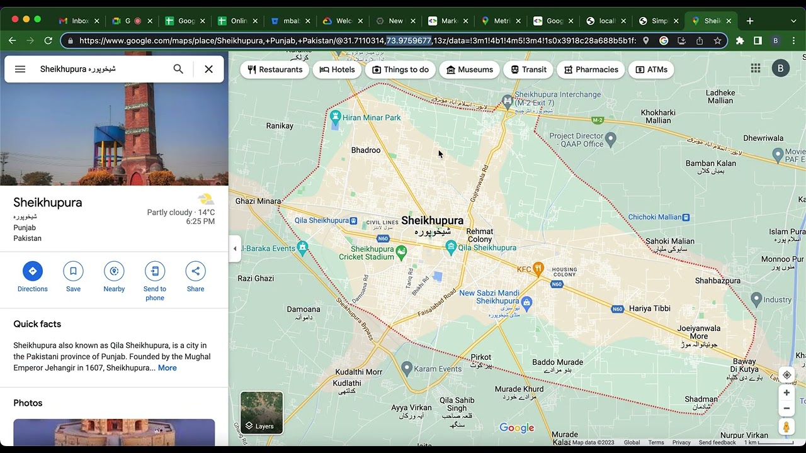Show Pharmacies on the map
This screenshot has width=806, height=453.
tap(591, 69)
